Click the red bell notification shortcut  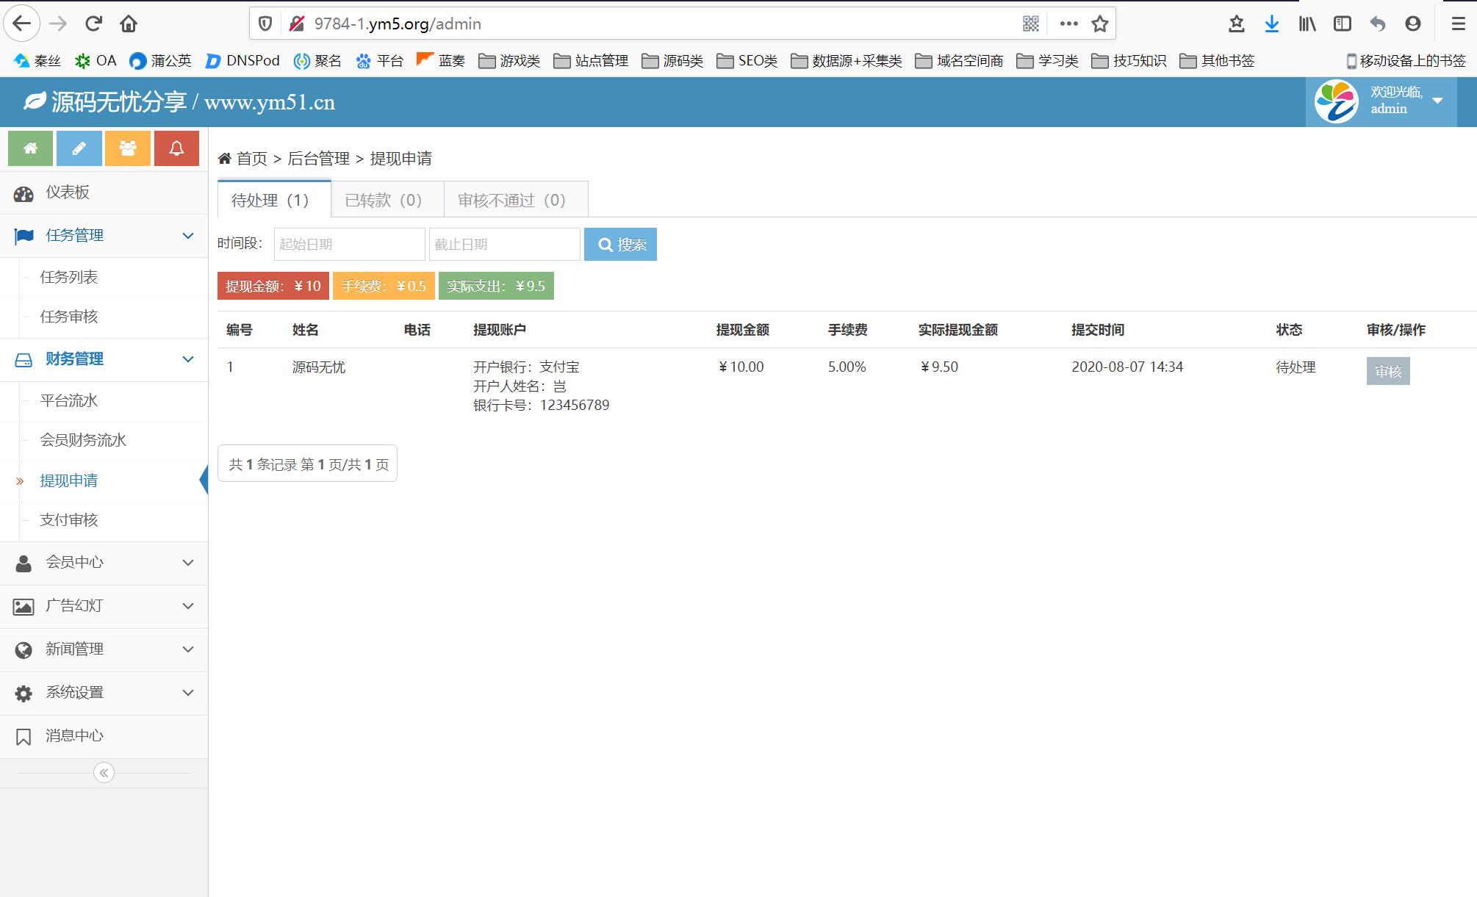(x=176, y=148)
